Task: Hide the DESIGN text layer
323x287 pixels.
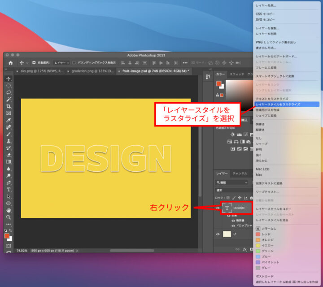Action: (218, 208)
